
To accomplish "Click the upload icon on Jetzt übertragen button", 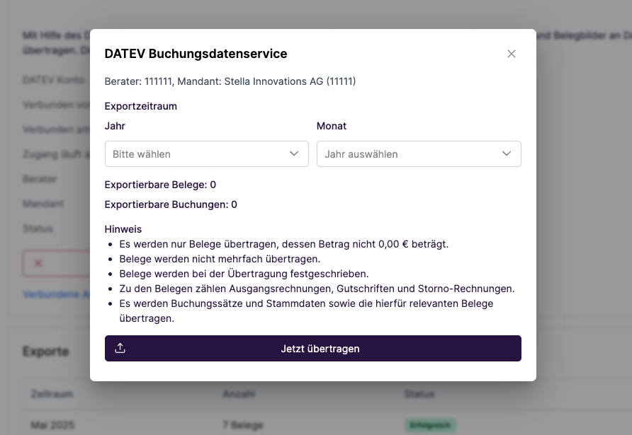I will [120, 348].
